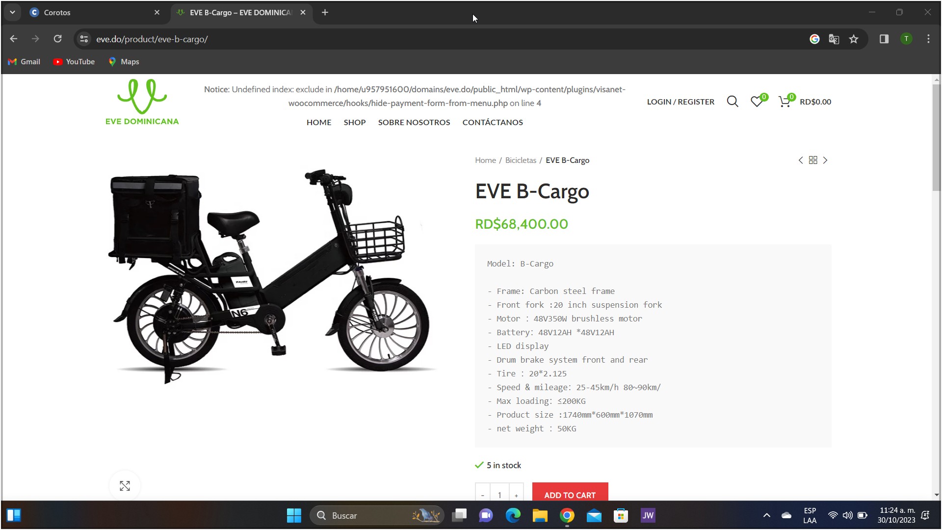The height and width of the screenshot is (530, 942).
Task: Click the Home breadcrumb link
Action: pyautogui.click(x=485, y=160)
